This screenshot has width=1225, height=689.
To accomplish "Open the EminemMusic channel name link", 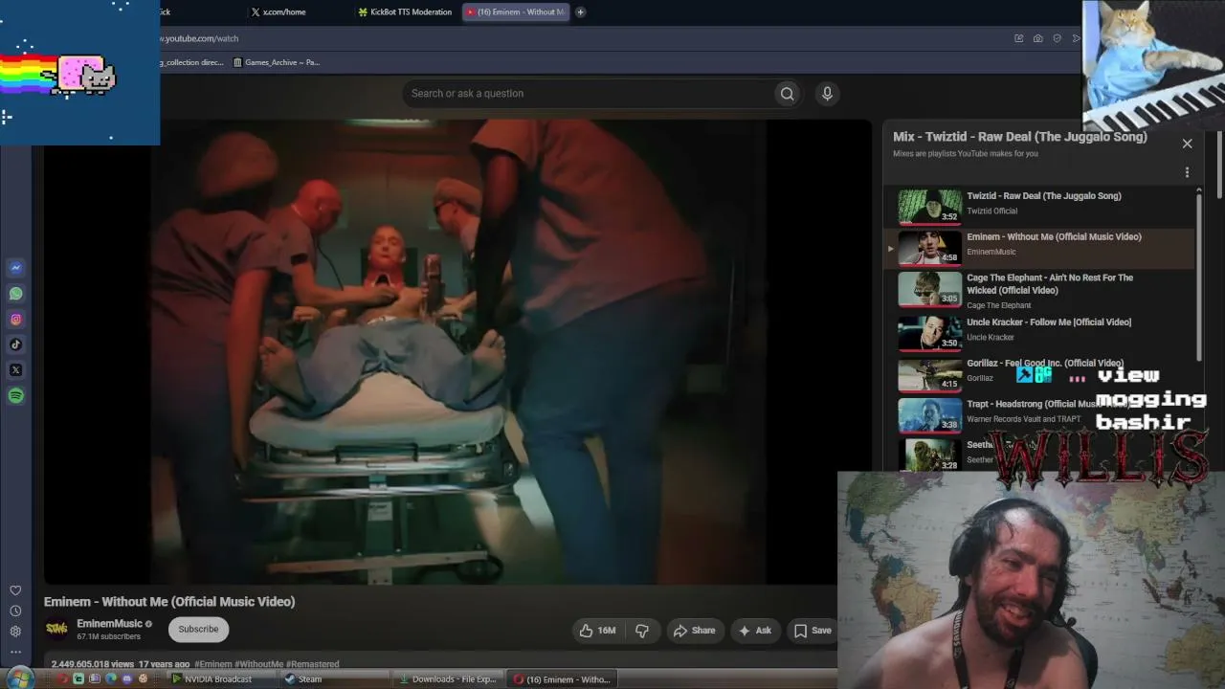I will pyautogui.click(x=109, y=624).
